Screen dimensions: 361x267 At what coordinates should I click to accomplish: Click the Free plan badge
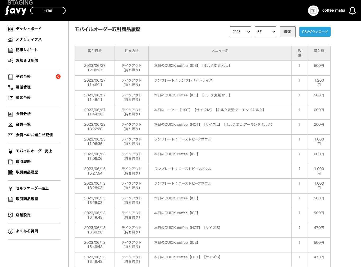[x=48, y=11]
